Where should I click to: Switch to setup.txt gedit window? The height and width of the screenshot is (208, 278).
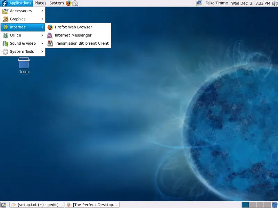pos(37,205)
